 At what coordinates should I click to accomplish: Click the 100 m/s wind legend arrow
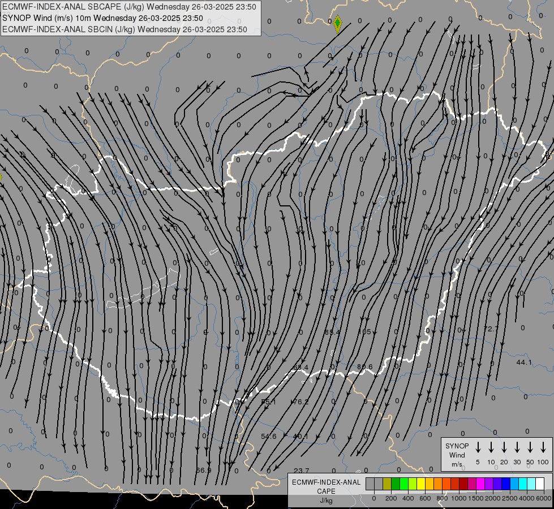543,447
